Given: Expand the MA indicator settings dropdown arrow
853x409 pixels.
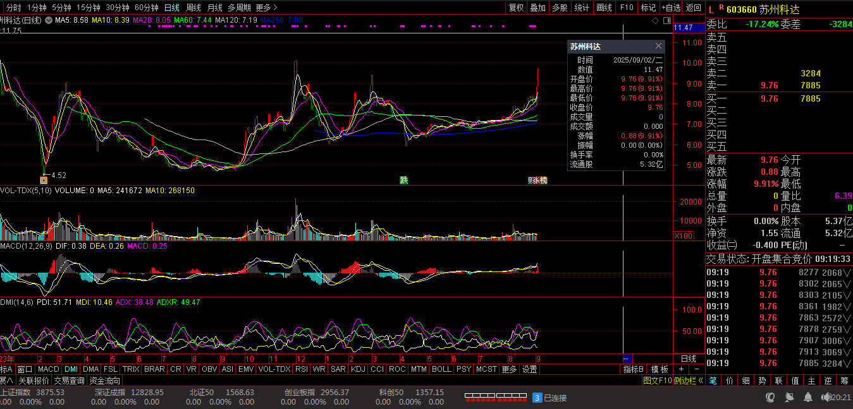Looking at the screenshot, I should point(48,20).
